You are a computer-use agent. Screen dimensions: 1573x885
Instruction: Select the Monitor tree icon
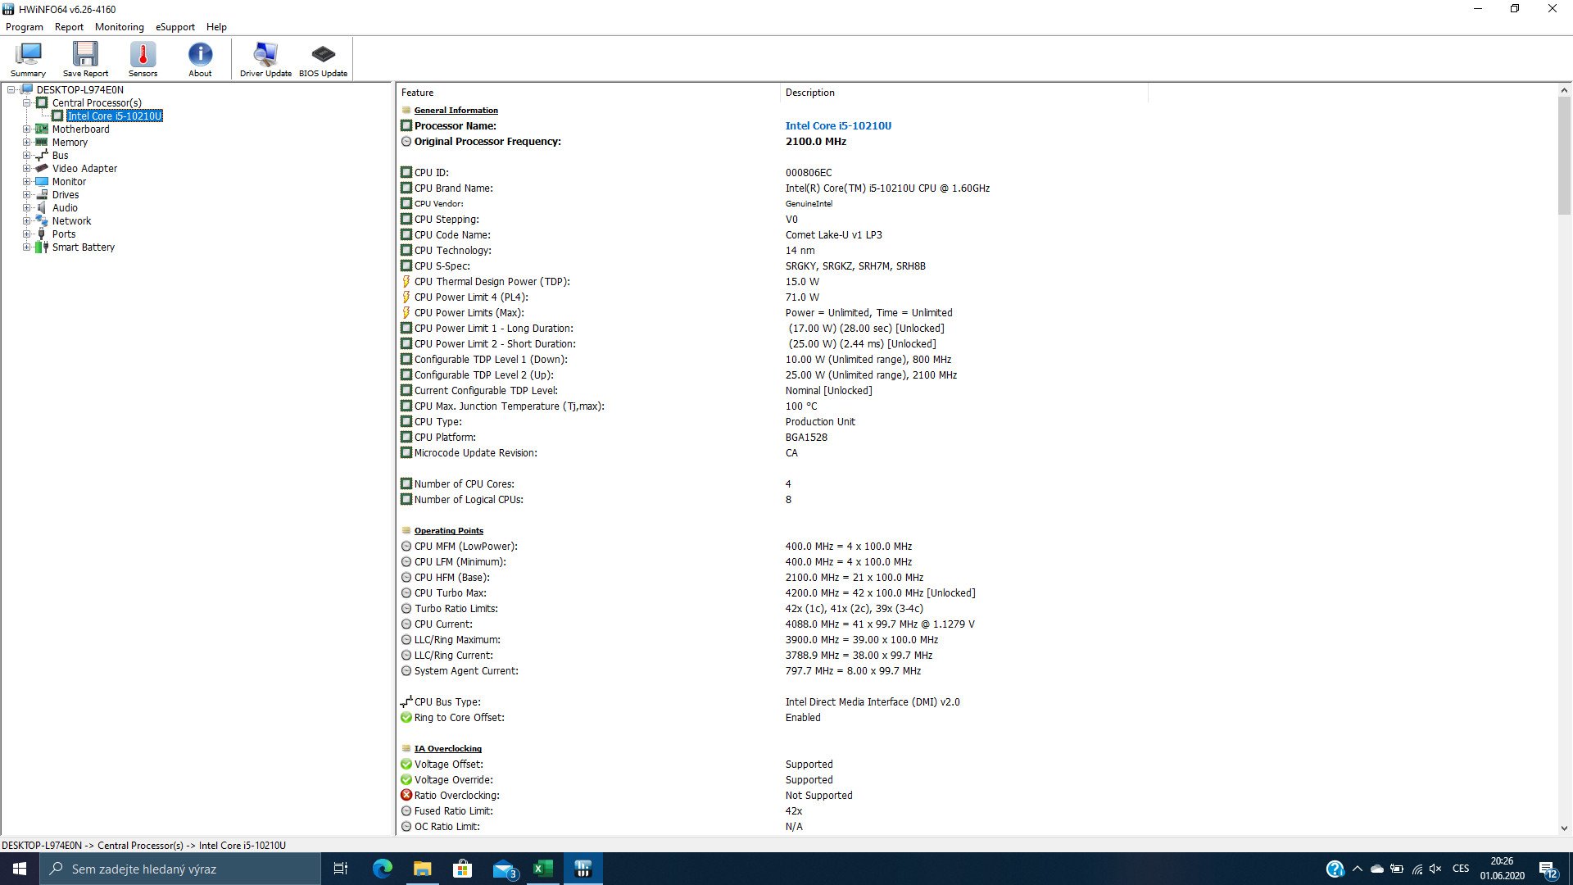click(x=42, y=182)
